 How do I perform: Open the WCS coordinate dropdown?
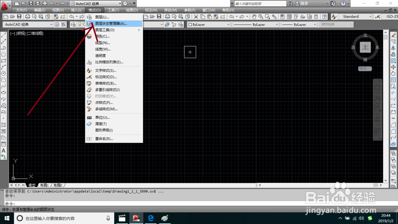[365, 69]
